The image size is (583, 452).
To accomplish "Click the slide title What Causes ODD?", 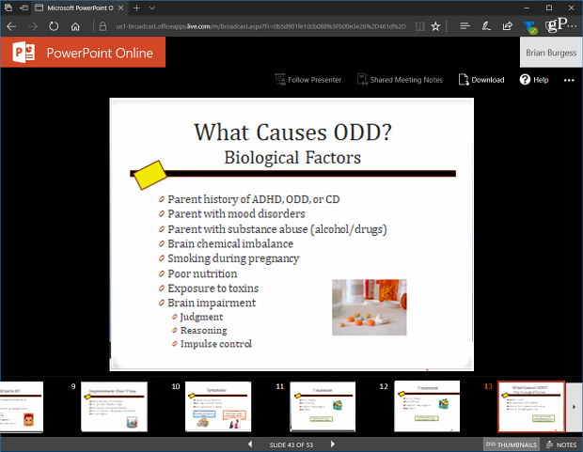I will [293, 132].
